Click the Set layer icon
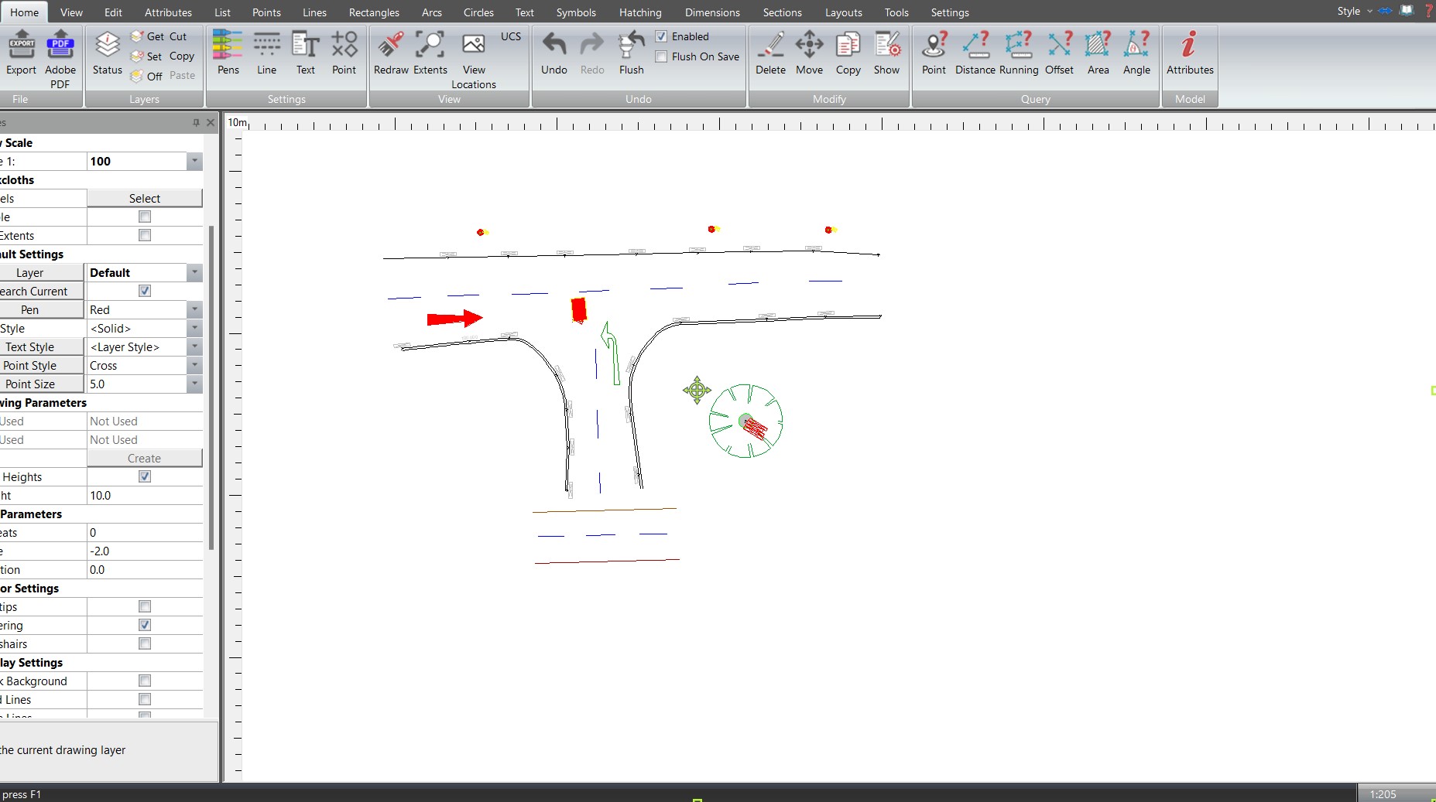 (138, 56)
